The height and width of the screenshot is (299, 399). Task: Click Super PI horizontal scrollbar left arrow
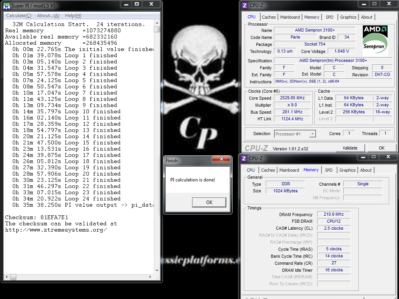7,277
